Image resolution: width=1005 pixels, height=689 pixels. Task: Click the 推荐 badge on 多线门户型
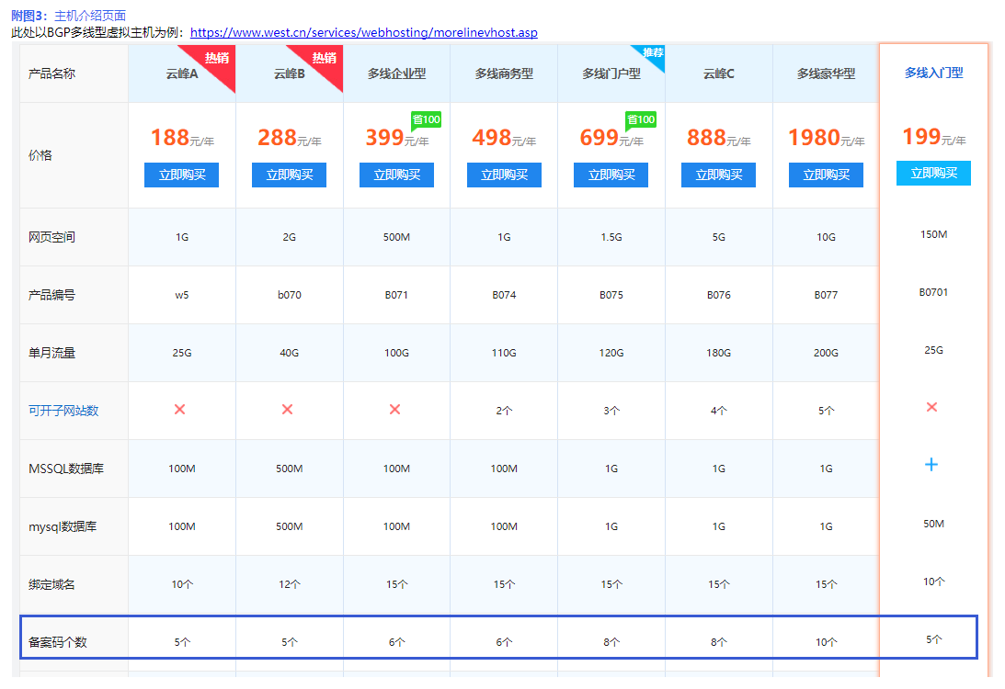652,54
